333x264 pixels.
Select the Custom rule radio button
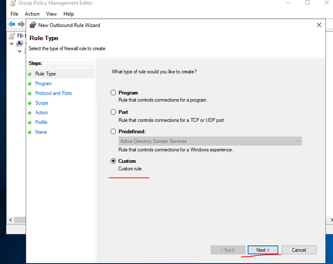pos(113,161)
